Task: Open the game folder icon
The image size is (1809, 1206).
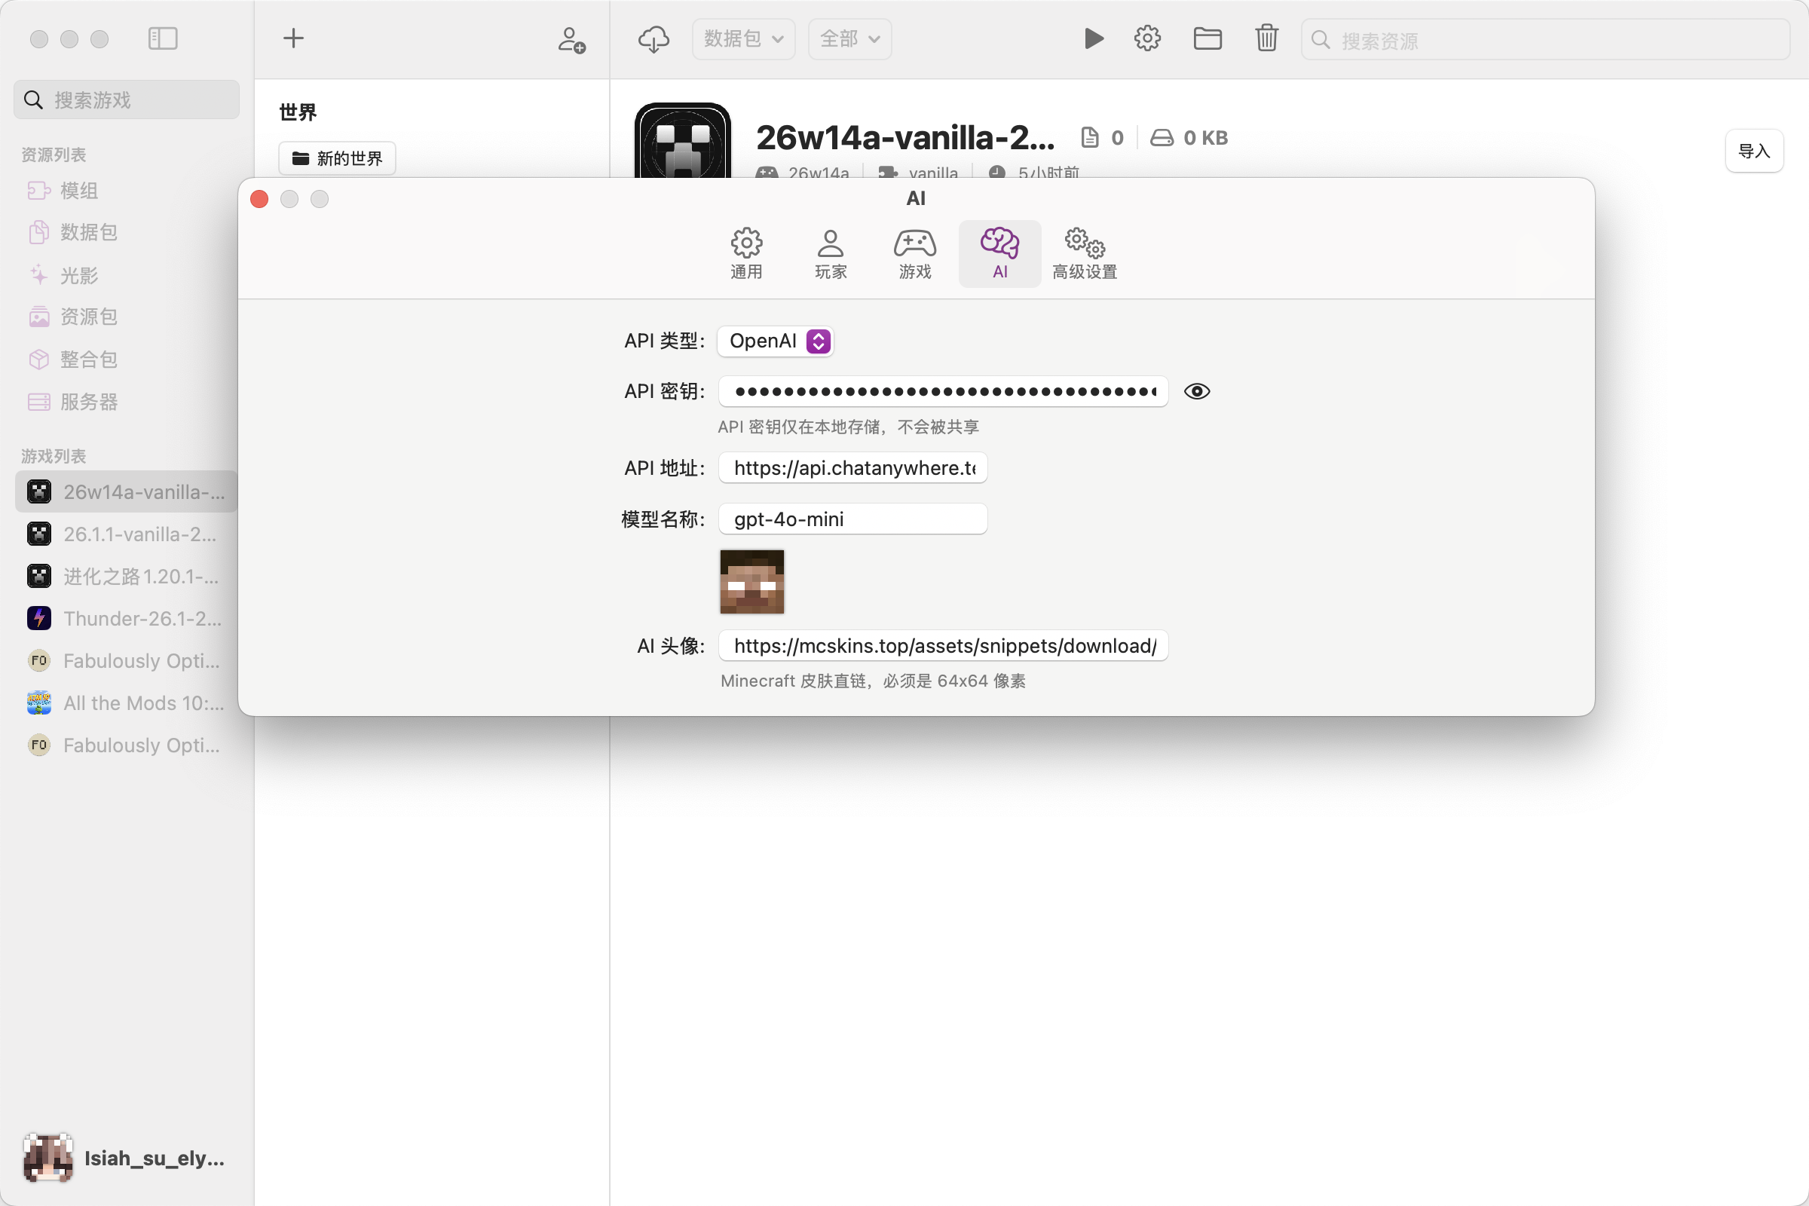Action: (1207, 38)
